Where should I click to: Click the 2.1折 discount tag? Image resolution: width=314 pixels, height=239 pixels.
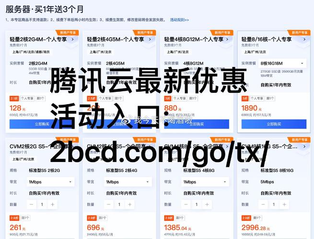(x=14, y=98)
